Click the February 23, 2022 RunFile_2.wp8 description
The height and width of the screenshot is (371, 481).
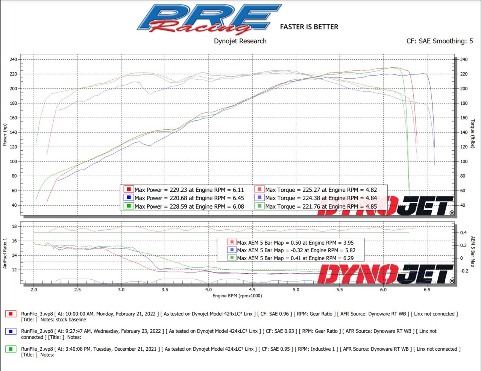coord(229,334)
